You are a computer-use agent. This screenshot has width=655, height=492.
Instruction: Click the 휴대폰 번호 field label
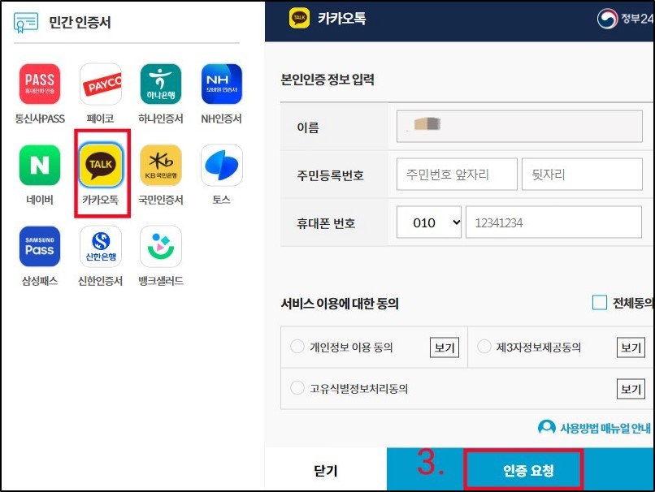tap(326, 223)
